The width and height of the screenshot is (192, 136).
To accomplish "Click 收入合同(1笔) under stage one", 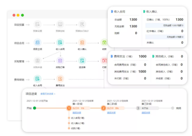I will coord(78,118).
